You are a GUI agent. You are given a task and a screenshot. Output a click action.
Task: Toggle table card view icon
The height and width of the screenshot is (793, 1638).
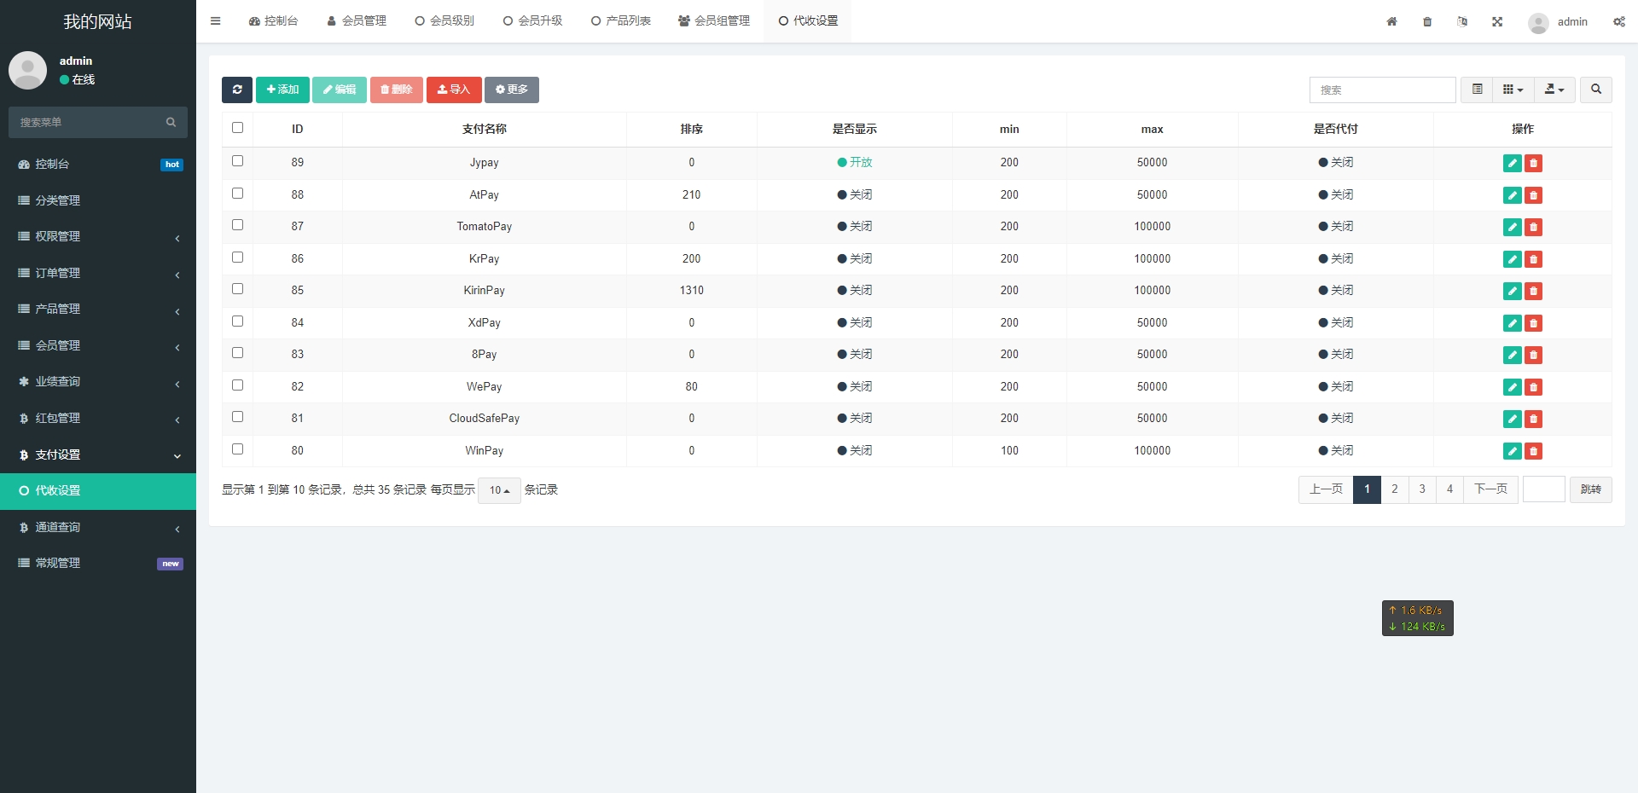click(x=1477, y=90)
